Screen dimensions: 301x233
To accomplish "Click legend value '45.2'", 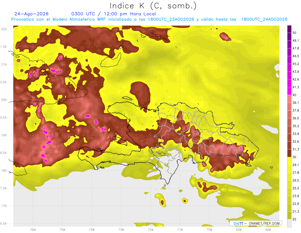I will coord(295,64).
